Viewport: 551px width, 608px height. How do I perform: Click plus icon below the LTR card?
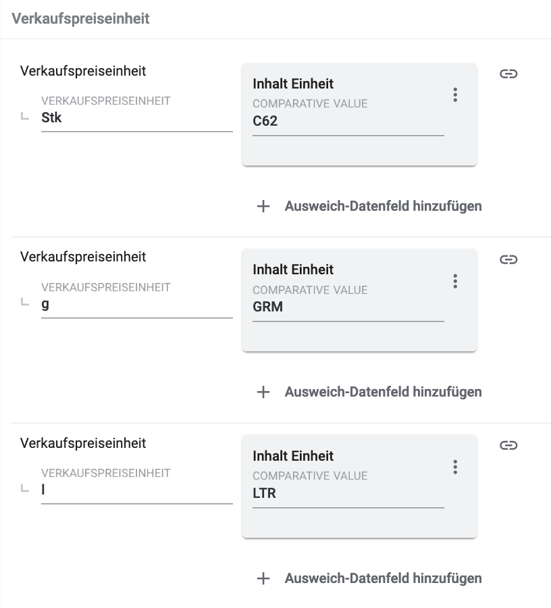pos(263,578)
